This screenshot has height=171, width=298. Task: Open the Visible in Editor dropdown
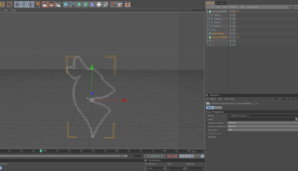[x=262, y=123]
